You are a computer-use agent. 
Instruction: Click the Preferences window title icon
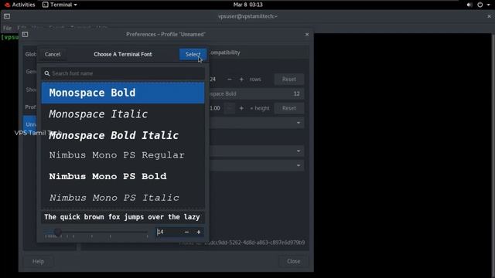pyautogui.click(x=25, y=34)
